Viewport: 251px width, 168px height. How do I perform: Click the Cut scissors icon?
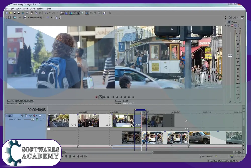[32, 13]
